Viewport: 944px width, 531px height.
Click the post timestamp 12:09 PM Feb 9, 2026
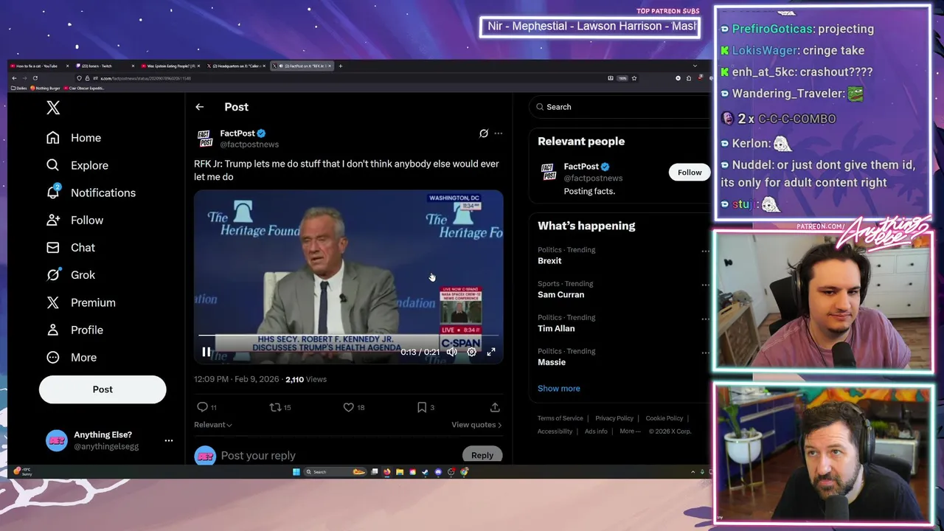(x=236, y=379)
